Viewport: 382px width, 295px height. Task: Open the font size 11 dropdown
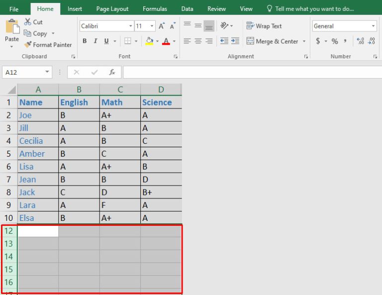[x=152, y=26]
